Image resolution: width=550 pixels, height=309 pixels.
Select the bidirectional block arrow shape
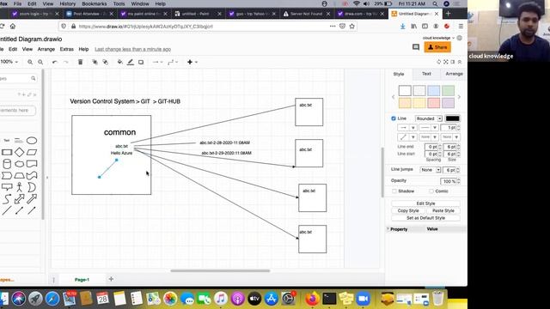[x=19, y=199]
